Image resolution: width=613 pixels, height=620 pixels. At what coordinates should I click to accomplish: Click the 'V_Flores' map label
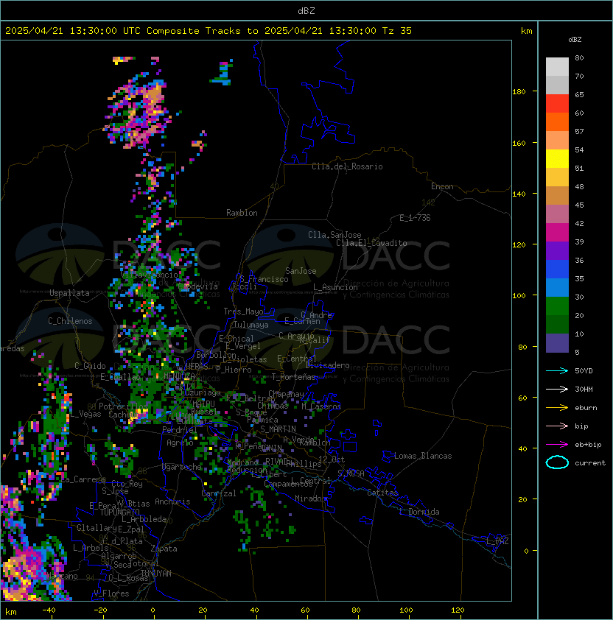111,593
